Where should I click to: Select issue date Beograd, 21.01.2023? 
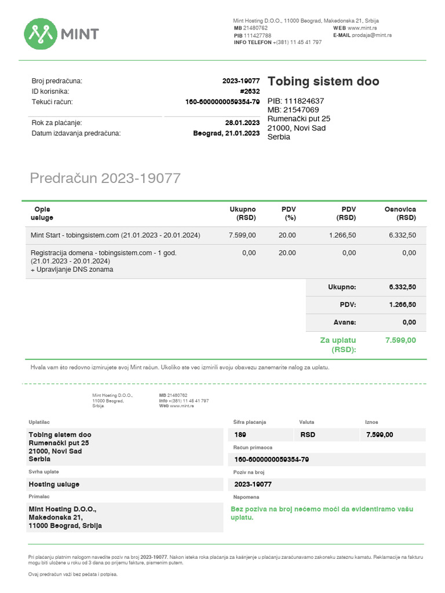point(227,133)
